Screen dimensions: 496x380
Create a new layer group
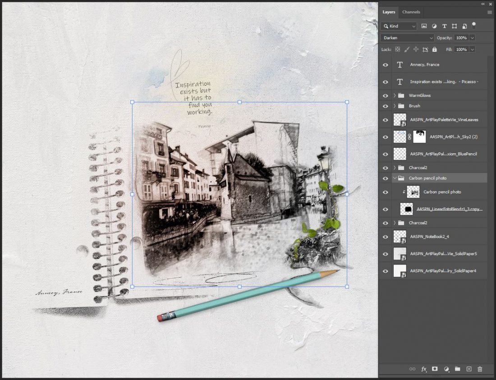(x=457, y=369)
